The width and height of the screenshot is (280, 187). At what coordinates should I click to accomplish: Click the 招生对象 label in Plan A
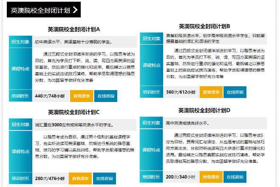(x=20, y=42)
